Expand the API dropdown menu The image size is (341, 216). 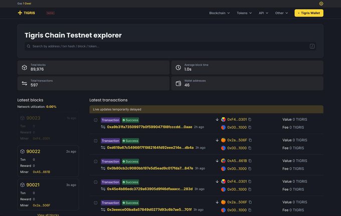coord(263,13)
